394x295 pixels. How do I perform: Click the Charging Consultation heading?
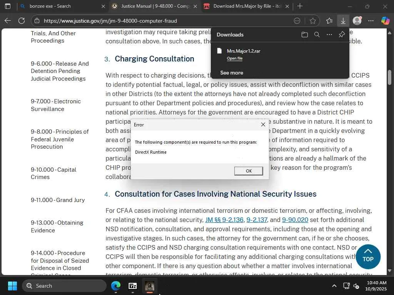pyautogui.click(x=154, y=59)
